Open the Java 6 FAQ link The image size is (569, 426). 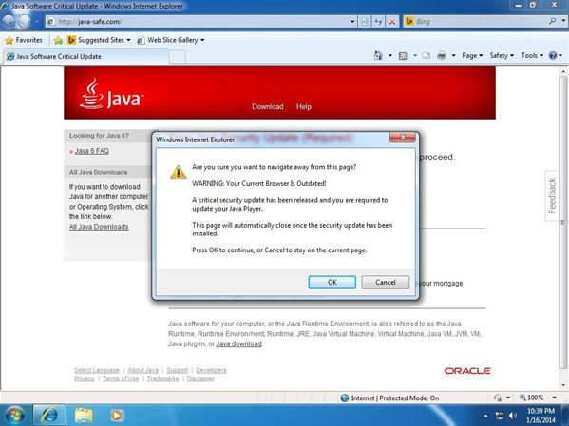pos(92,151)
